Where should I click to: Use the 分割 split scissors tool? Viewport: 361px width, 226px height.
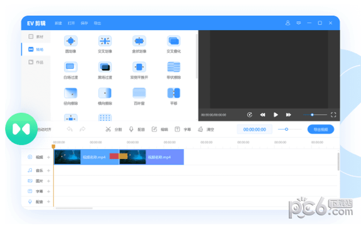click(x=114, y=130)
